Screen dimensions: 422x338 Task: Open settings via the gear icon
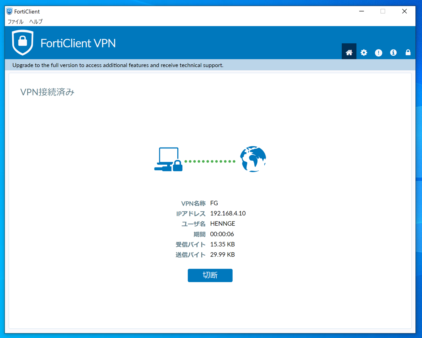pyautogui.click(x=364, y=53)
